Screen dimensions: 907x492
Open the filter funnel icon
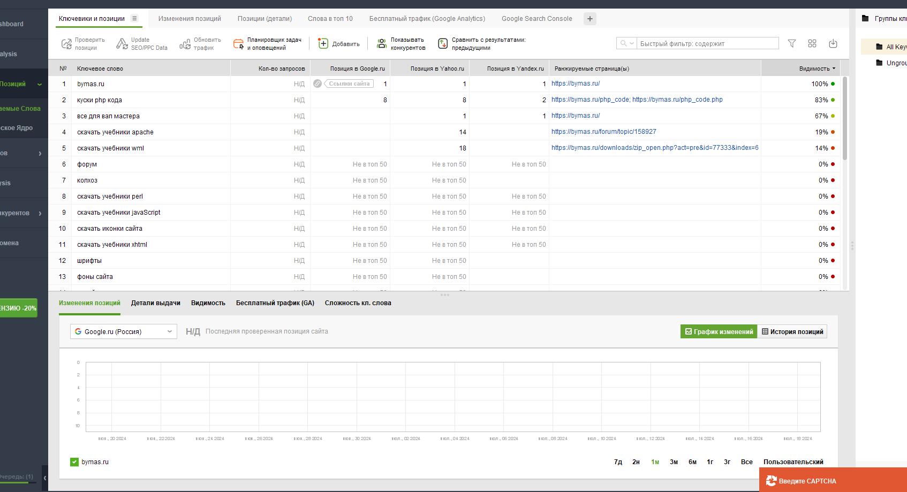coord(792,43)
